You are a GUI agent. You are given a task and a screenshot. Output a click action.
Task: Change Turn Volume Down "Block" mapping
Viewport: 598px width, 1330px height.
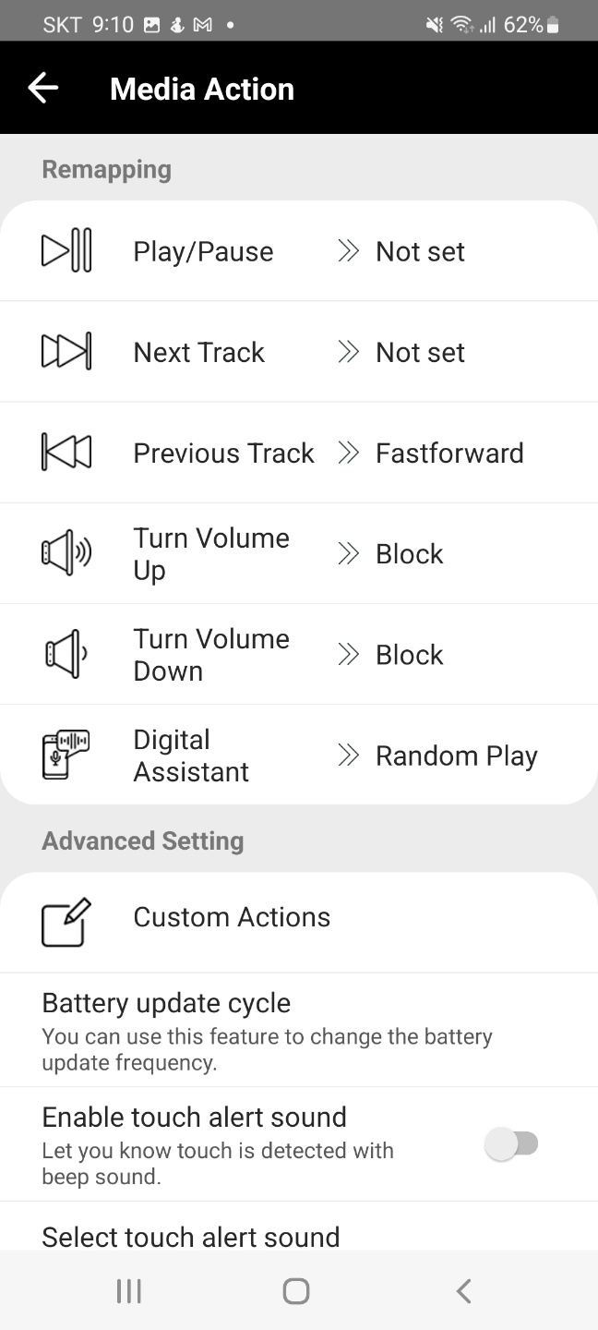[410, 654]
